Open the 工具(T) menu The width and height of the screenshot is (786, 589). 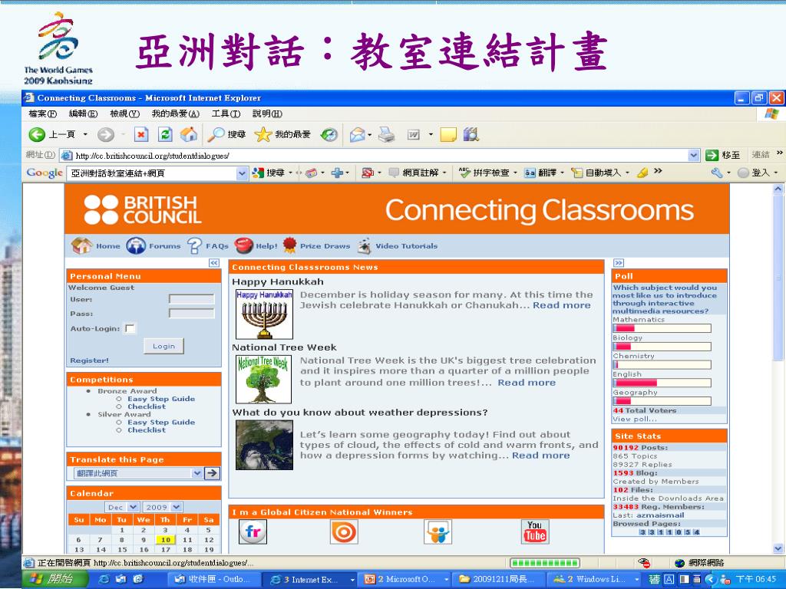point(226,114)
